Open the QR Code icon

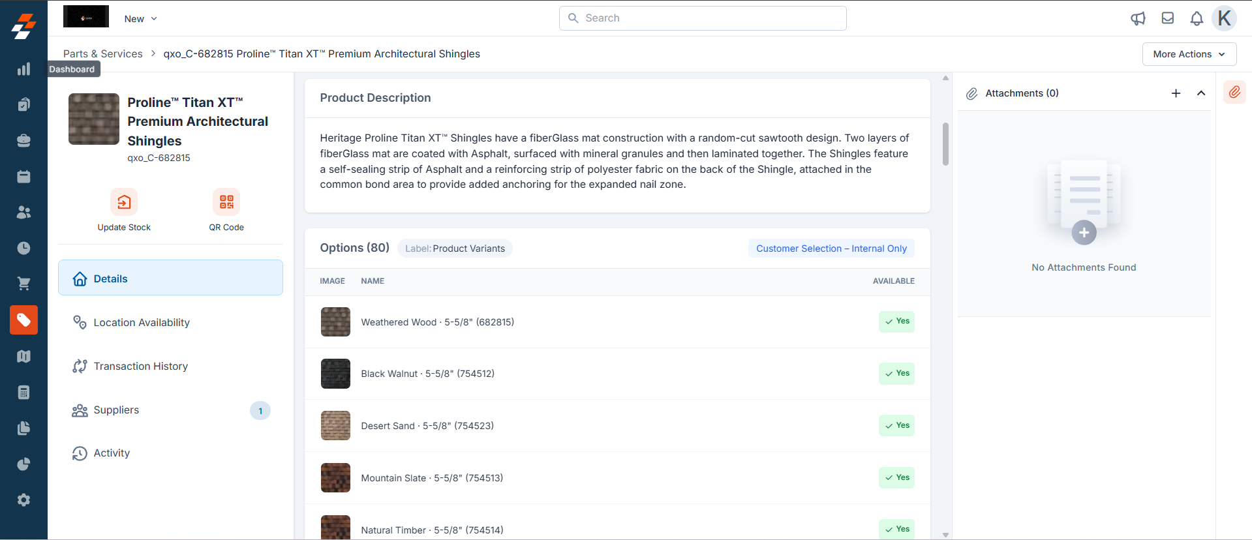click(x=226, y=202)
